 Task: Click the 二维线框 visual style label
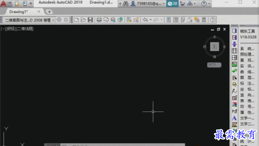point(25,29)
